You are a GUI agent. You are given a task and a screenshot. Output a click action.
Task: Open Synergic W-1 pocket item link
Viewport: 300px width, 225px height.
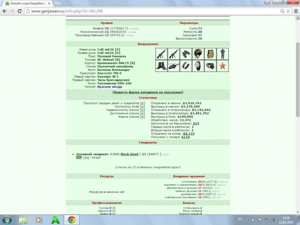(108, 77)
